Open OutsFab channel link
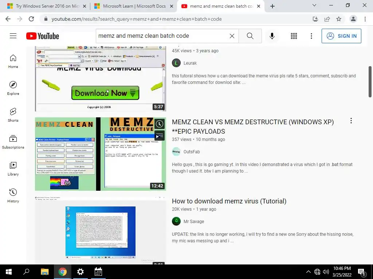Viewport: 373px width, 279px height. tap(192, 152)
